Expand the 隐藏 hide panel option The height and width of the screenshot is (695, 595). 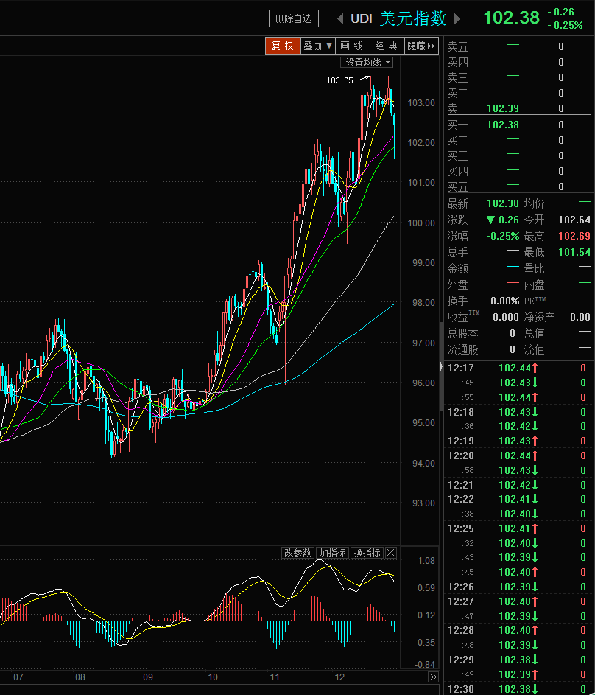(421, 46)
